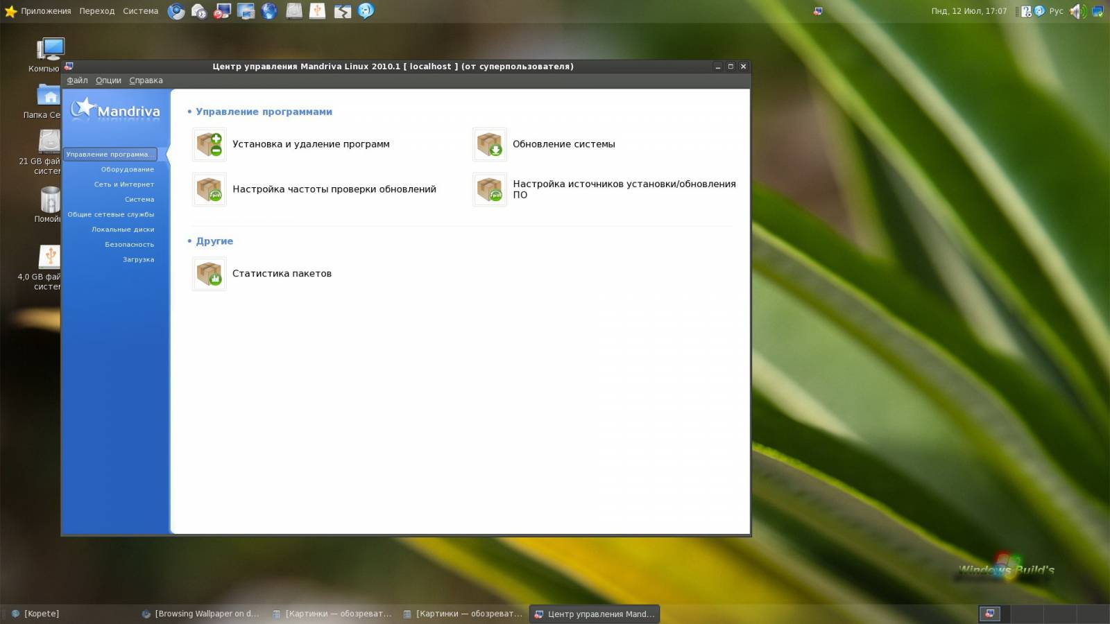Image resolution: width=1110 pixels, height=624 pixels.
Task: Click the Обновление системы label
Action: pyautogui.click(x=564, y=144)
